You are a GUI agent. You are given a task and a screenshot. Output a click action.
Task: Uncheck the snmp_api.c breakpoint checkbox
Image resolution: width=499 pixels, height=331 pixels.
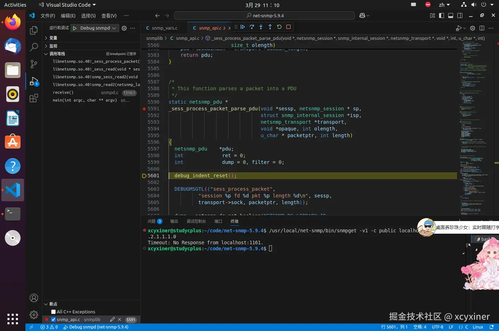click(x=54, y=320)
